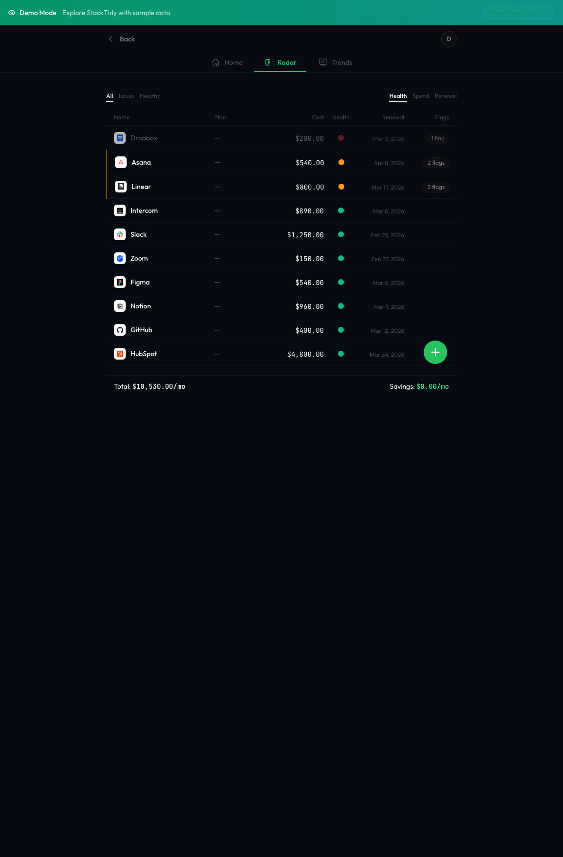Click the Figma row name
This screenshot has width=563, height=857.
pos(140,282)
